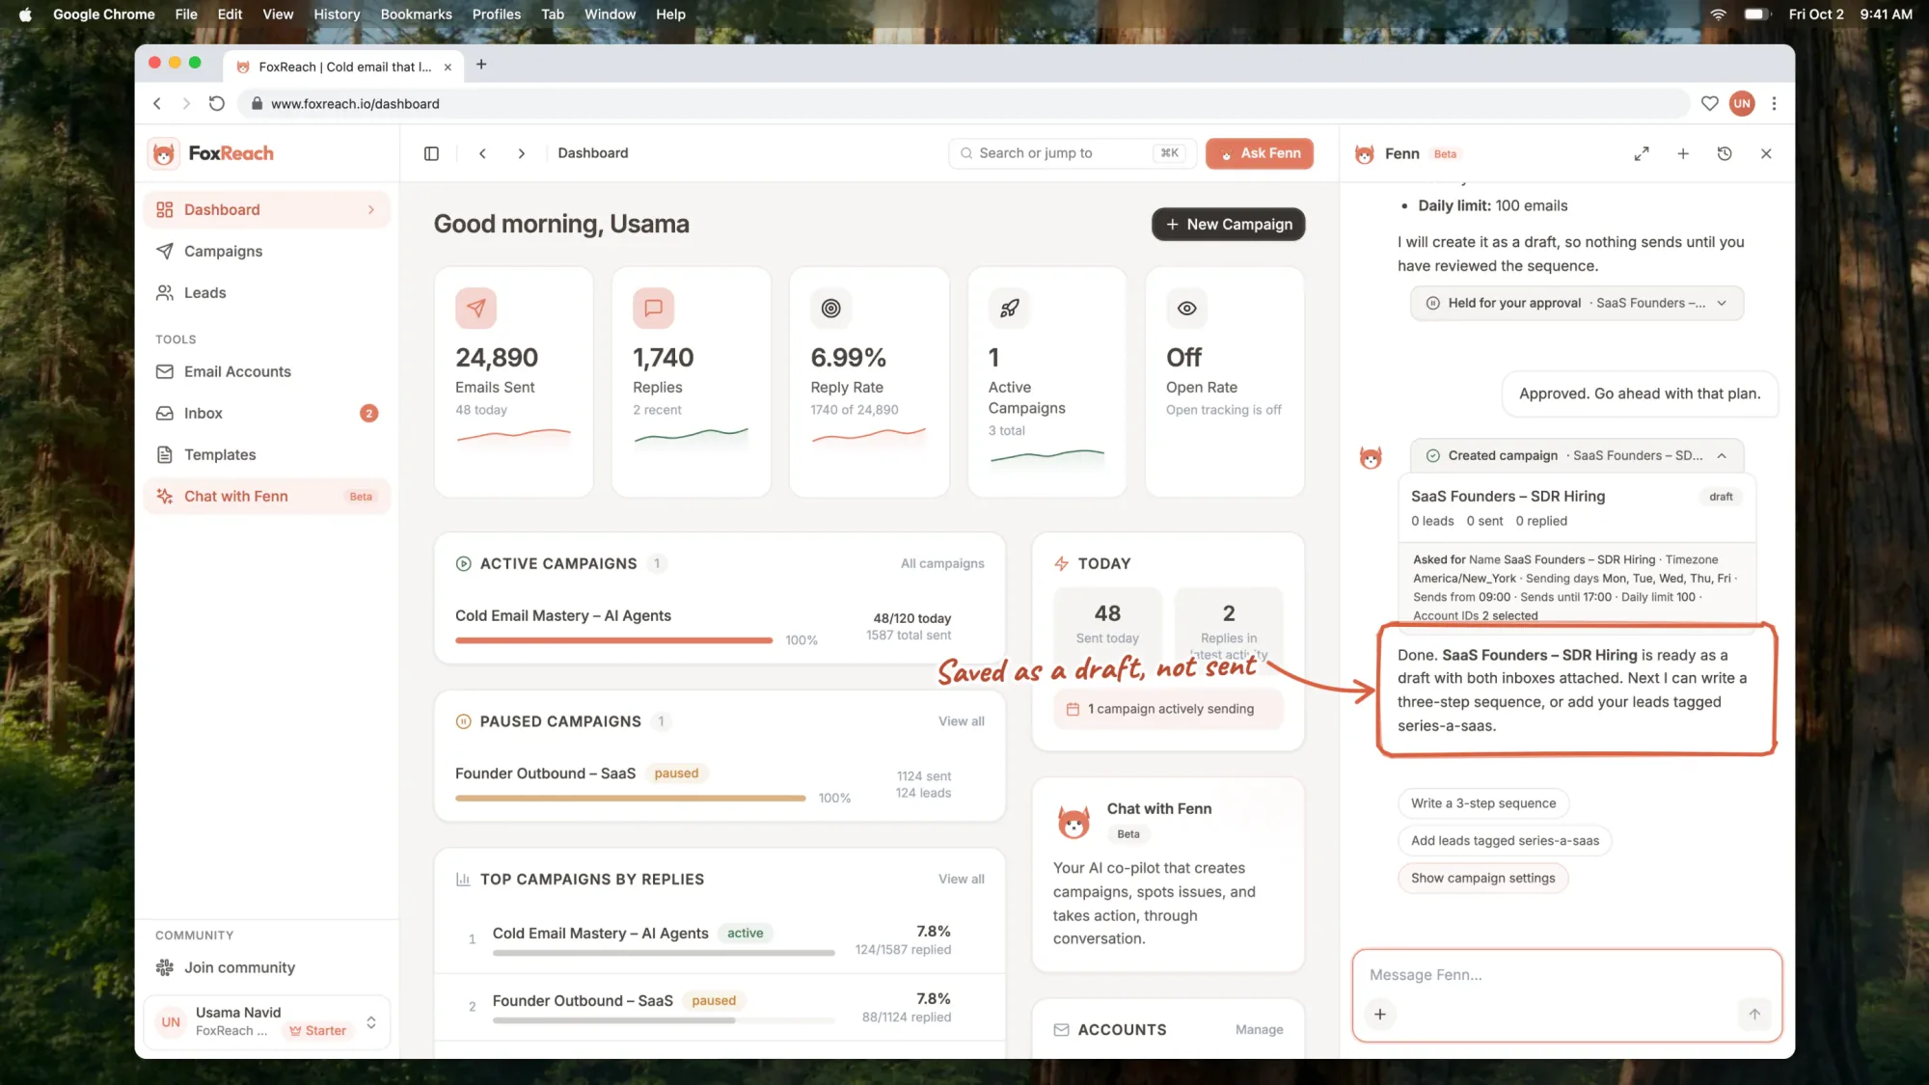Viewport: 1929px width, 1085px height.
Task: Reload the FoxReach page
Action: click(217, 103)
